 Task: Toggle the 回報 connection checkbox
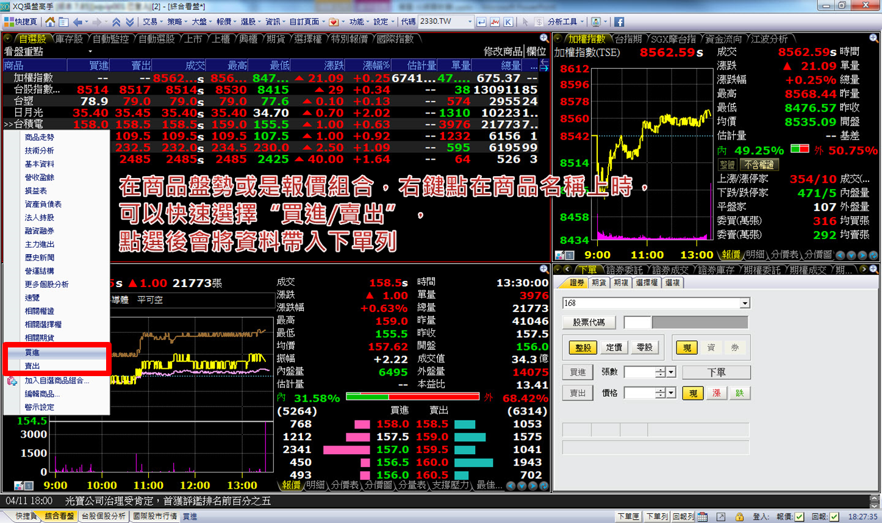click(x=834, y=517)
